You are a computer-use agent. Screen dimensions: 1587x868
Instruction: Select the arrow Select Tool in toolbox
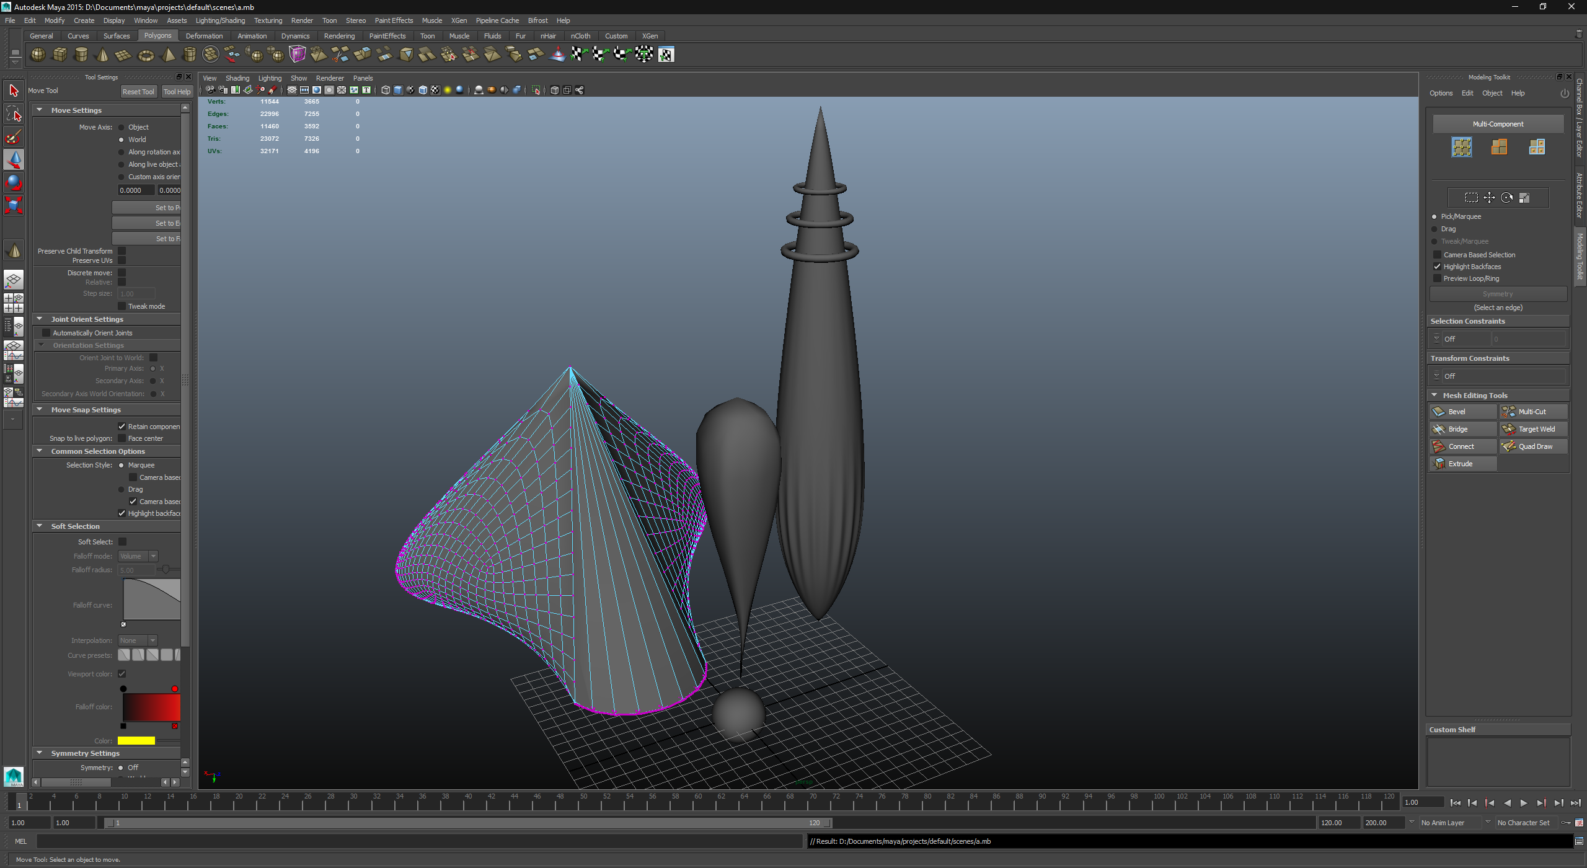pyautogui.click(x=14, y=91)
